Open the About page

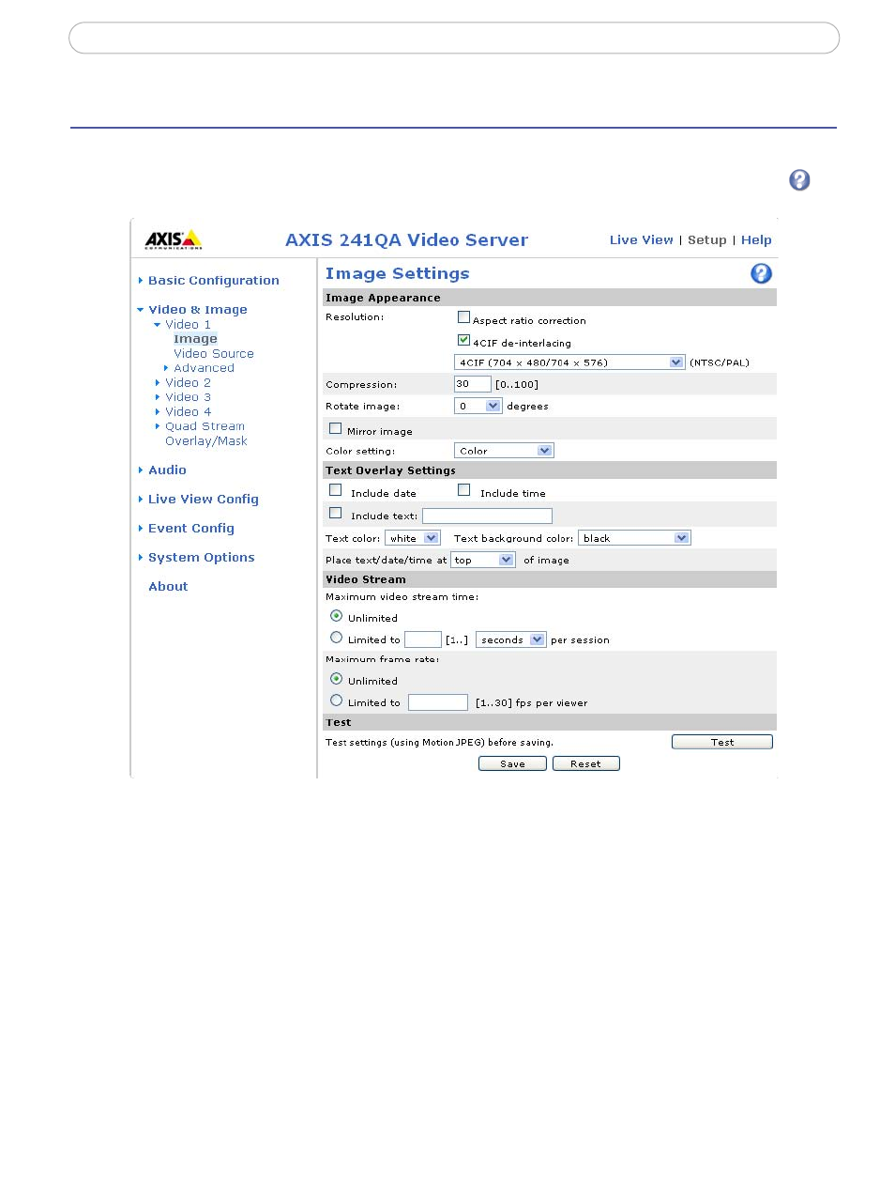168,586
